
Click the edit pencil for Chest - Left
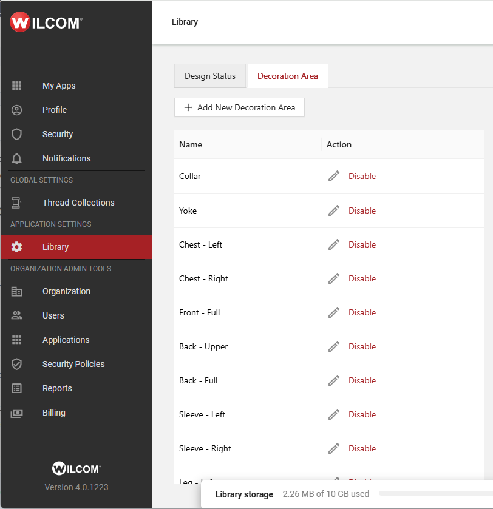333,244
